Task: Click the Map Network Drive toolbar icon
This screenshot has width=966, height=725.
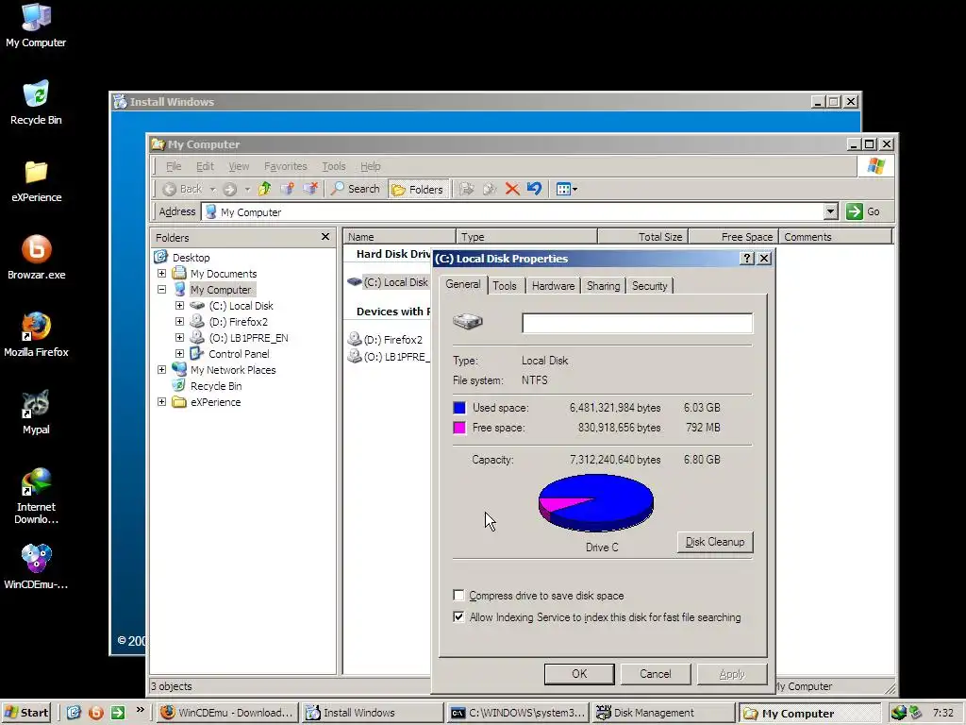Action: (287, 189)
